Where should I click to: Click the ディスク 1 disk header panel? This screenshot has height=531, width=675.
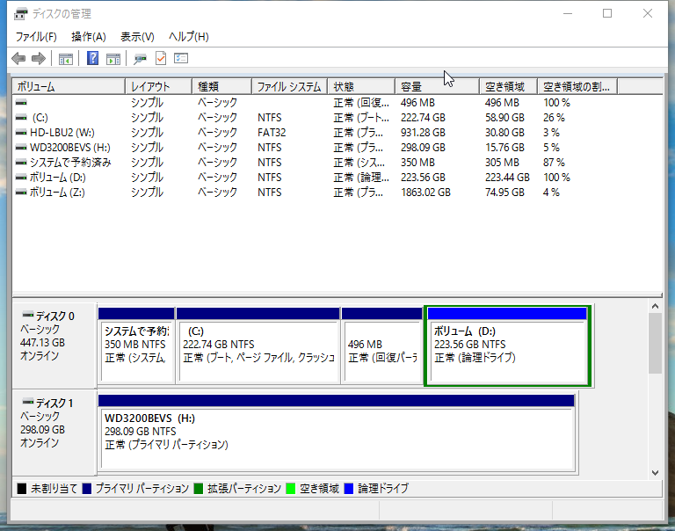pos(54,433)
